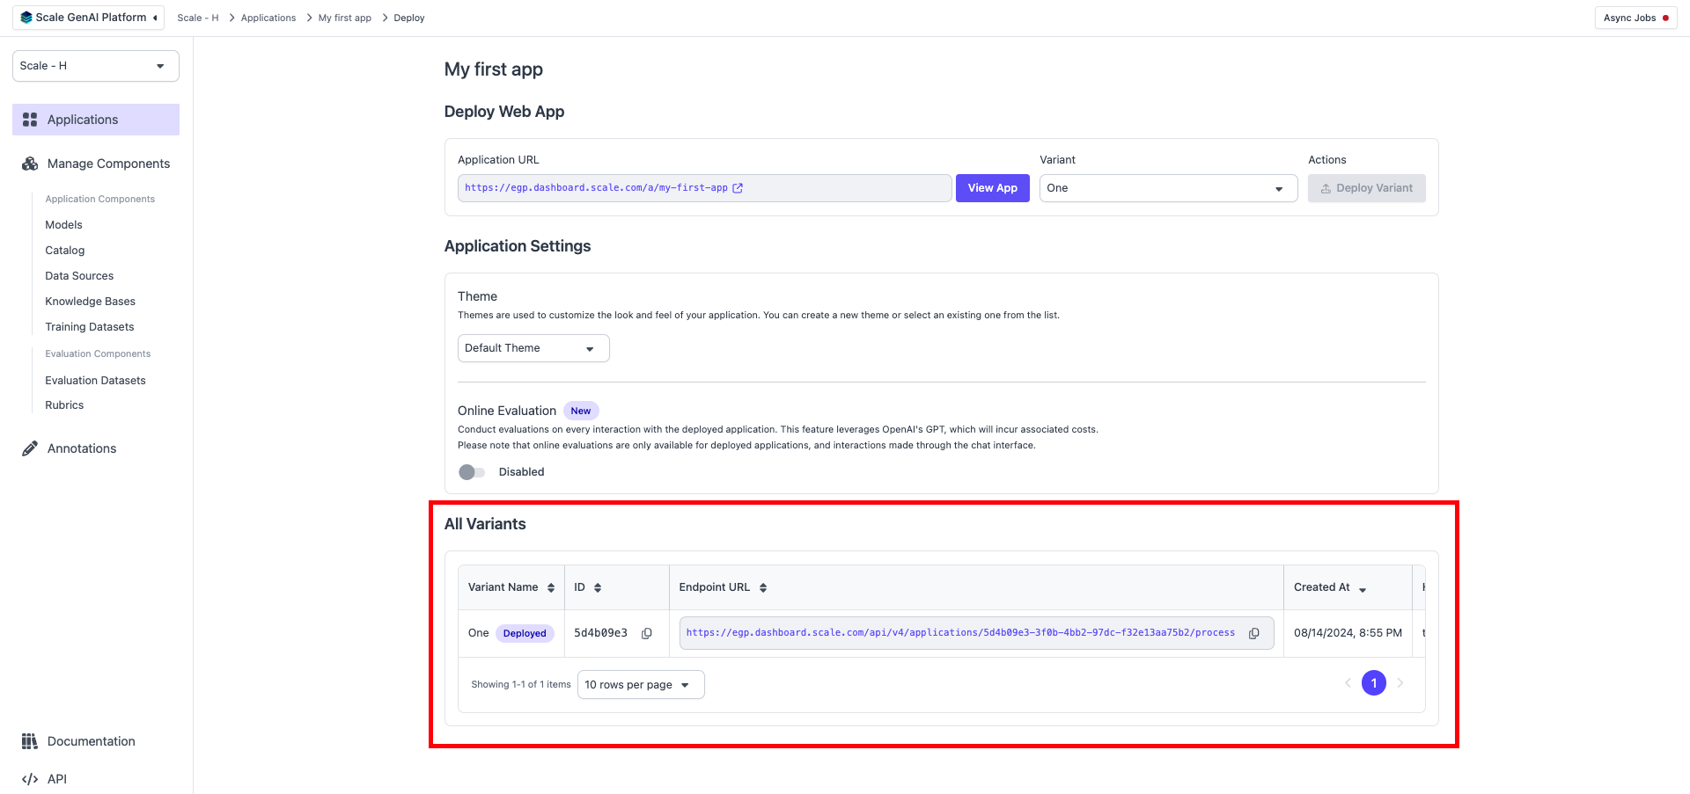Open API in sidebar

coord(96,779)
